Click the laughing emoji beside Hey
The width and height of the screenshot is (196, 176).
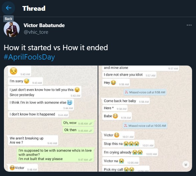113,83
